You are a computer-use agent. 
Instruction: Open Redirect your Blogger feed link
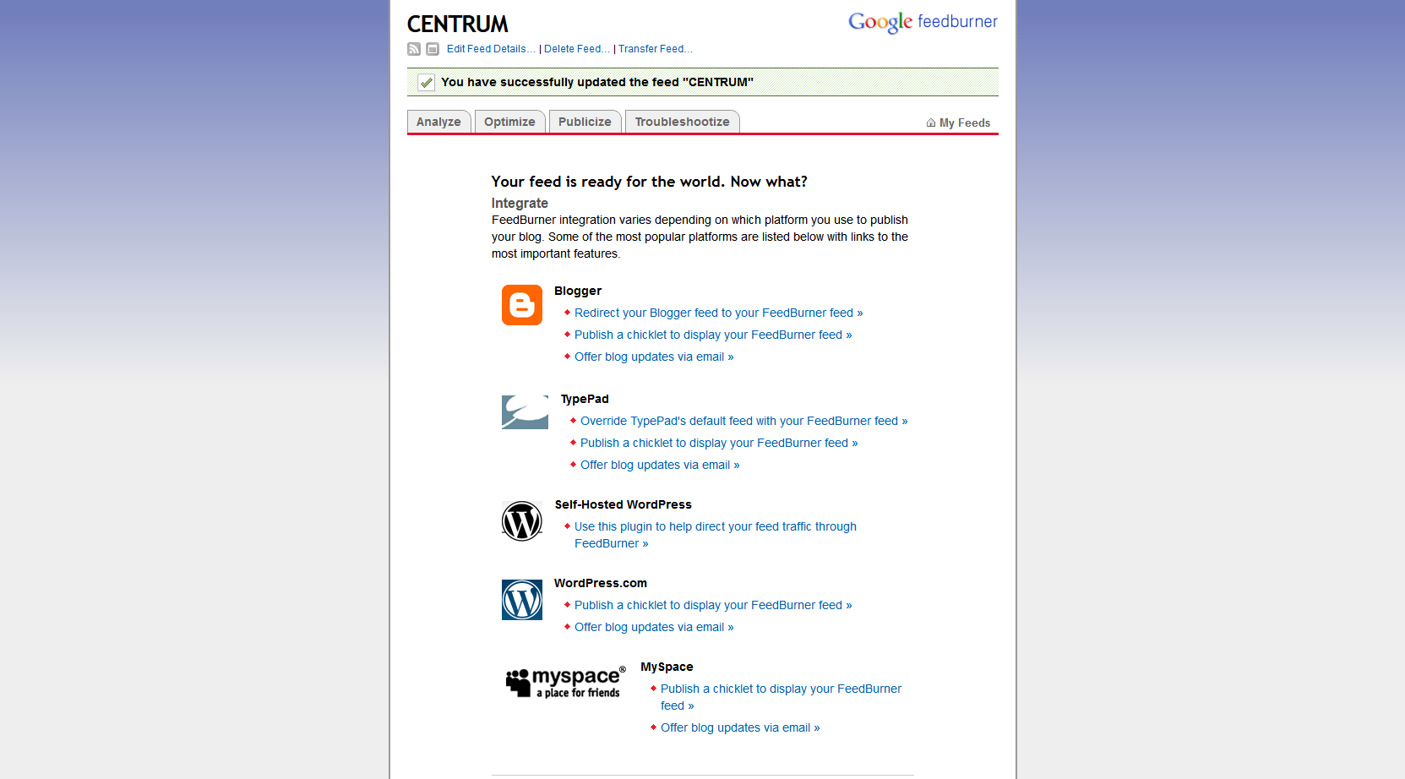point(719,313)
